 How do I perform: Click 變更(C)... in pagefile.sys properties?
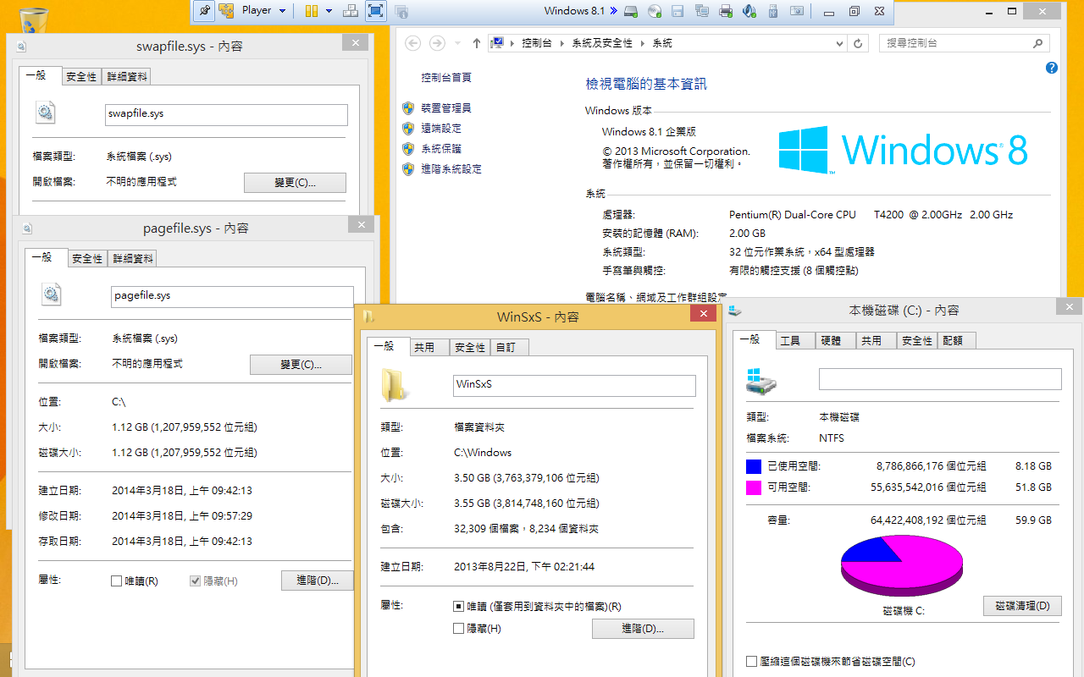tap(301, 365)
